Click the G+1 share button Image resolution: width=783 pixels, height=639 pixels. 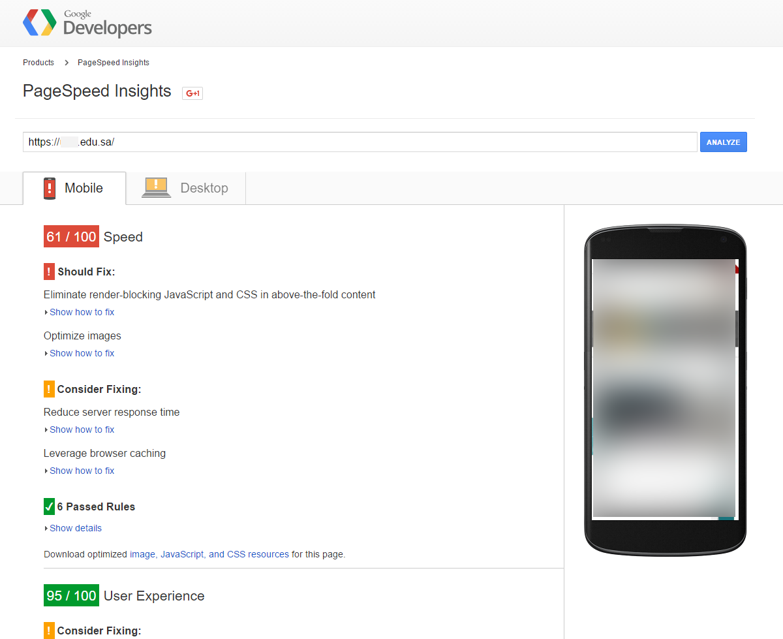[192, 93]
